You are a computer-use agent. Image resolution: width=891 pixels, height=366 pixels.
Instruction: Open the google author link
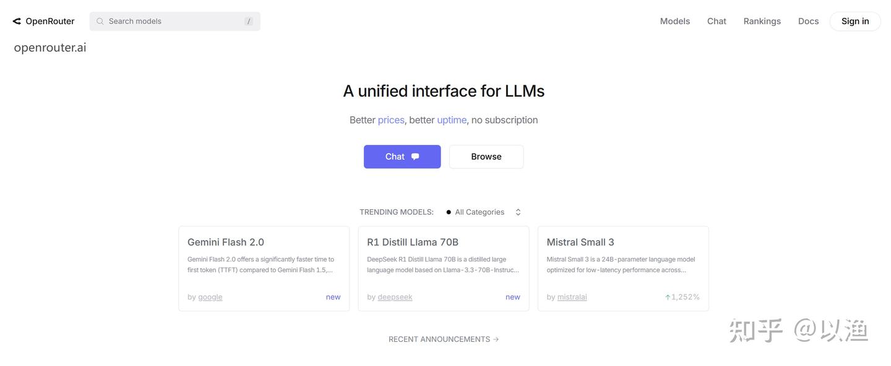210,297
